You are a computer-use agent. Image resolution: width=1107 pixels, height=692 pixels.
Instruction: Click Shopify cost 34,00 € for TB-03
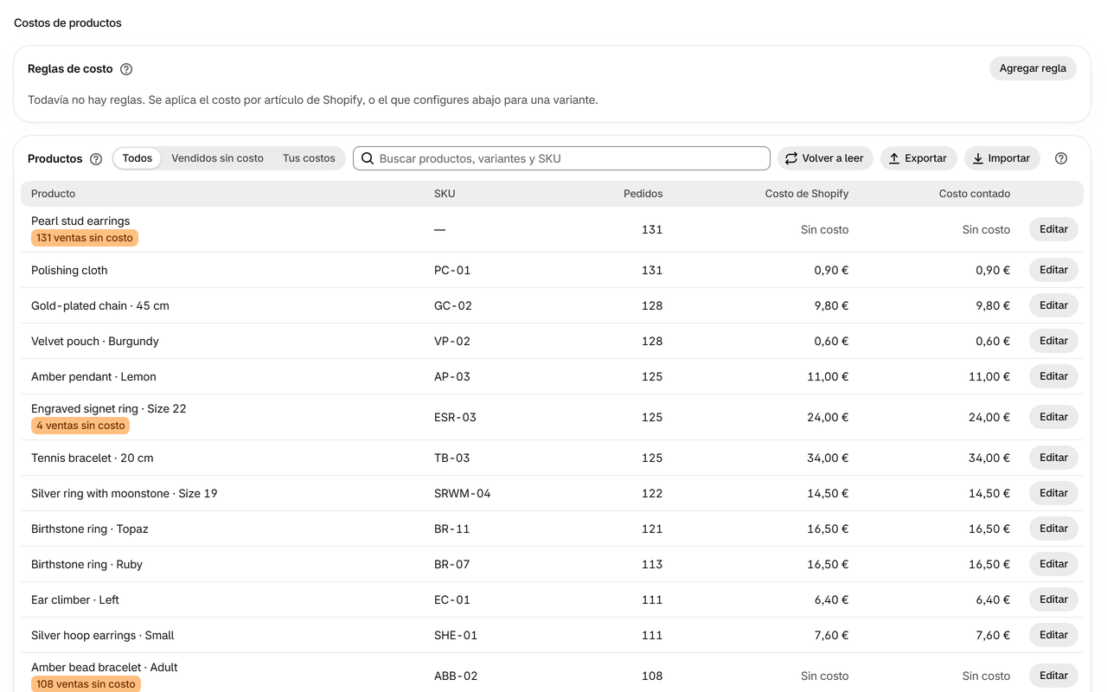(828, 458)
